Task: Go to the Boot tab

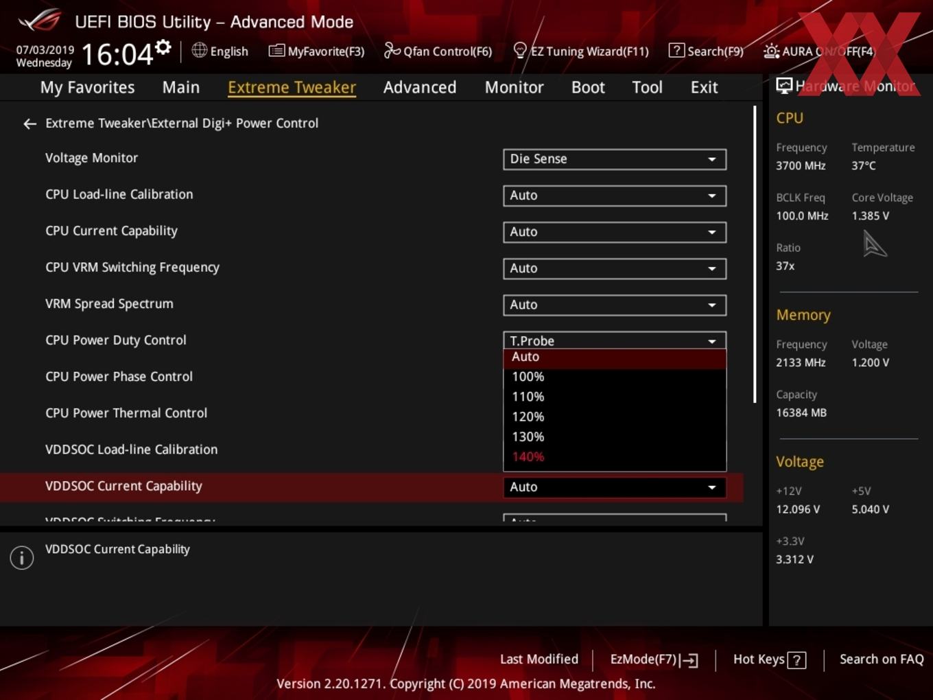Action: (588, 87)
